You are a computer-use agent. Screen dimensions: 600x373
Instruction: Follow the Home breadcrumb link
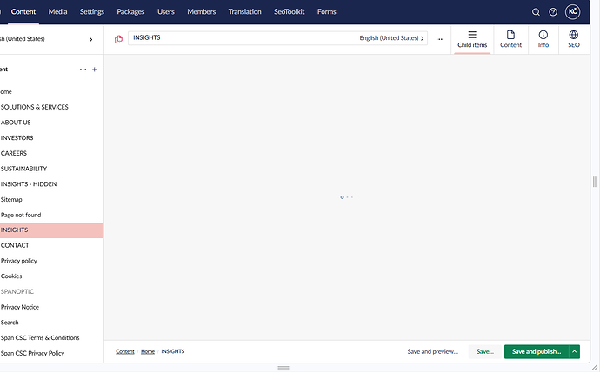point(148,351)
